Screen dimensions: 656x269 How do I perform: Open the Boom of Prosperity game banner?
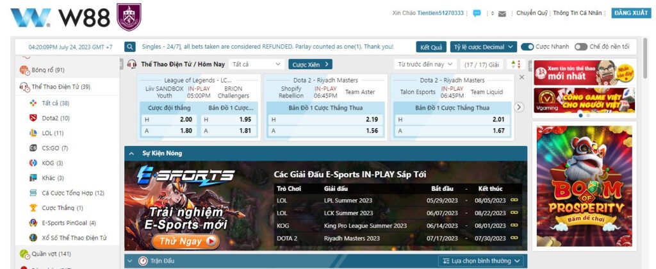584,186
